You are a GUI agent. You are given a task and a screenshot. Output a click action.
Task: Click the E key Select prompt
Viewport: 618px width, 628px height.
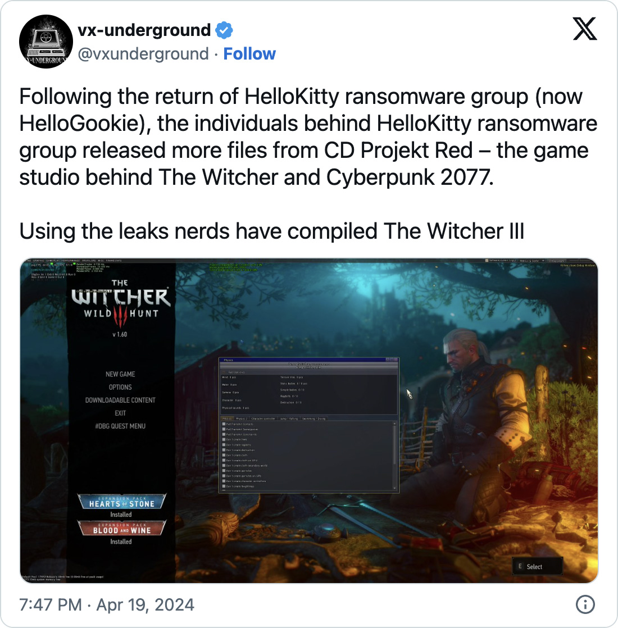pyautogui.click(x=537, y=566)
